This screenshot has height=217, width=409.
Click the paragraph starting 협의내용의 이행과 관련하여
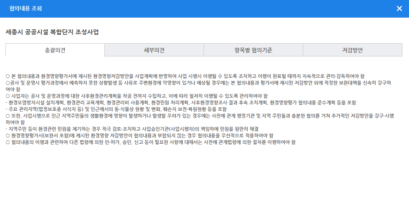pyautogui.click(x=151, y=142)
